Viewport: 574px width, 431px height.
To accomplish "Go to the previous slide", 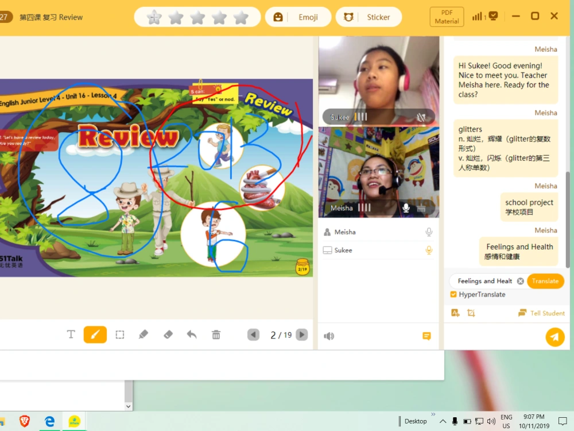I will 253,334.
